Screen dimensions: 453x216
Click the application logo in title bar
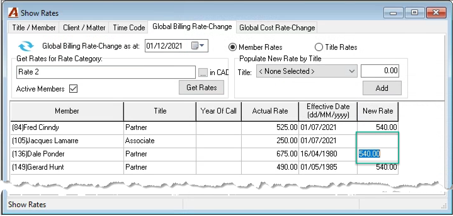[13, 13]
